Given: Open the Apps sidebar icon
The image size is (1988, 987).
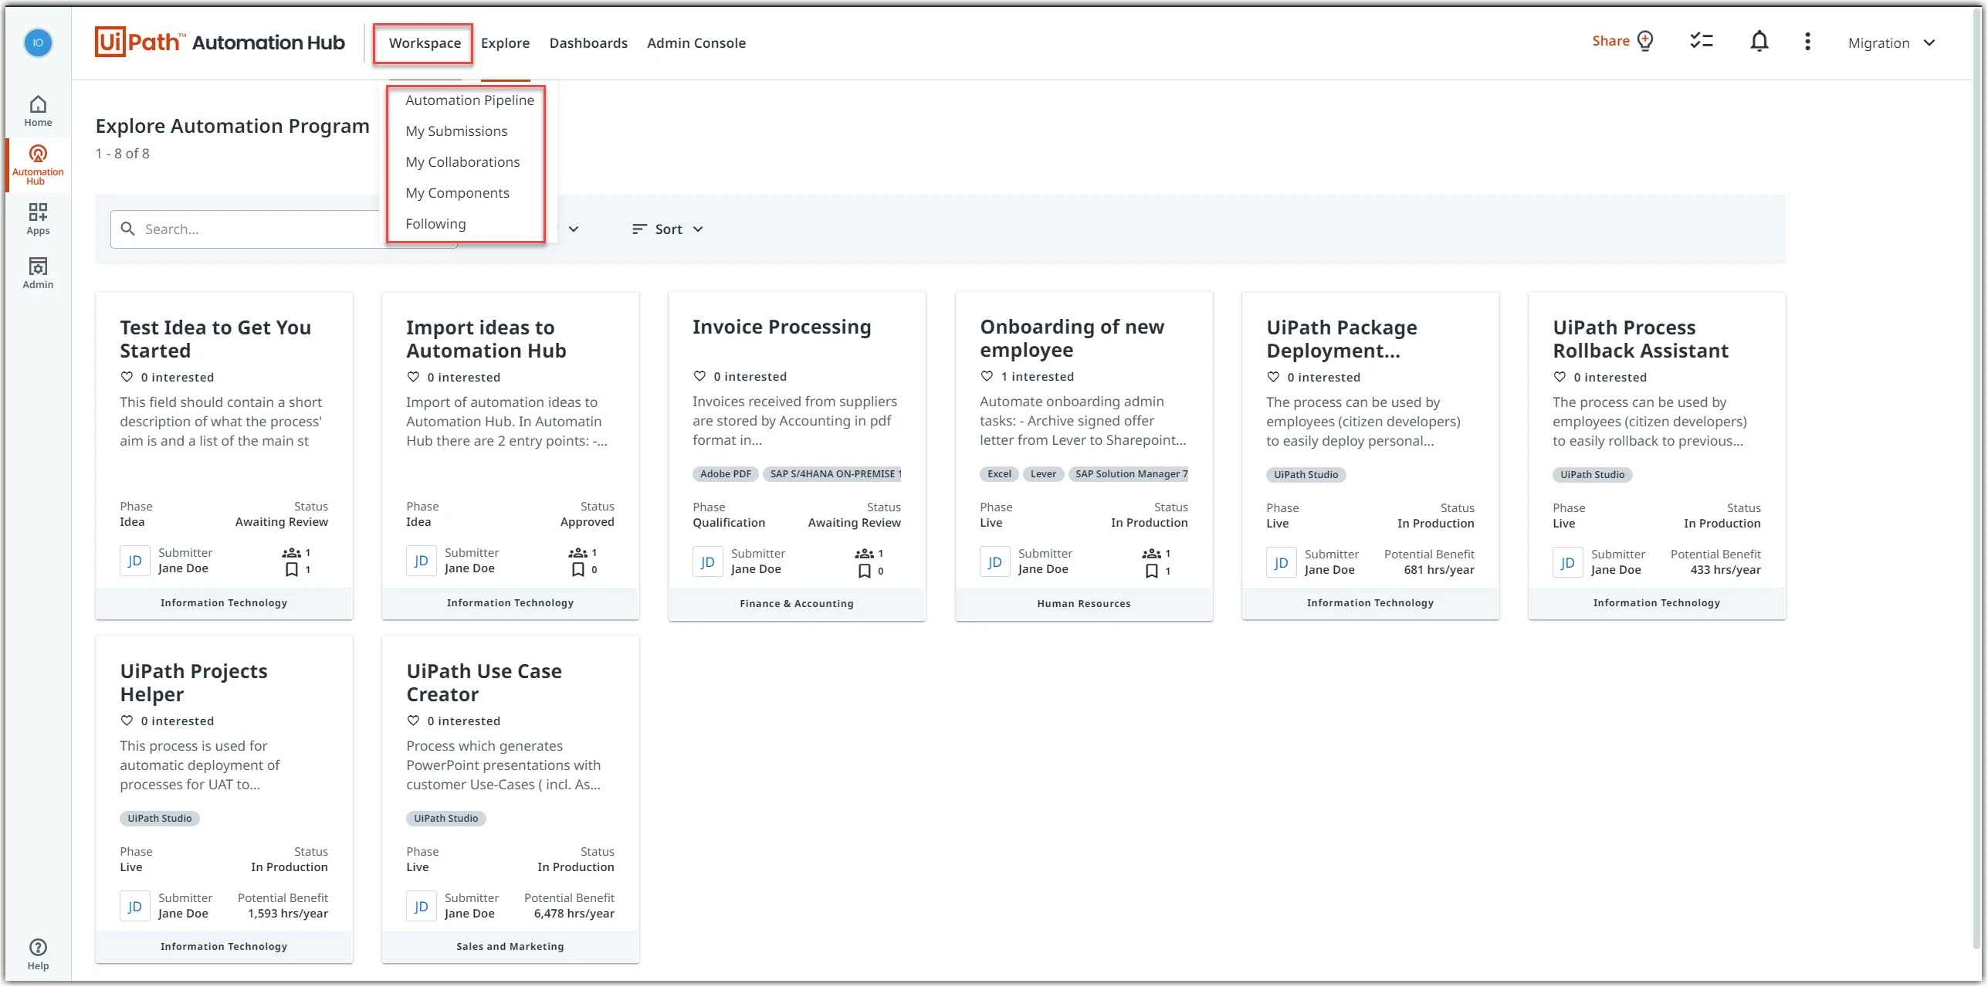Looking at the screenshot, I should click(x=38, y=219).
